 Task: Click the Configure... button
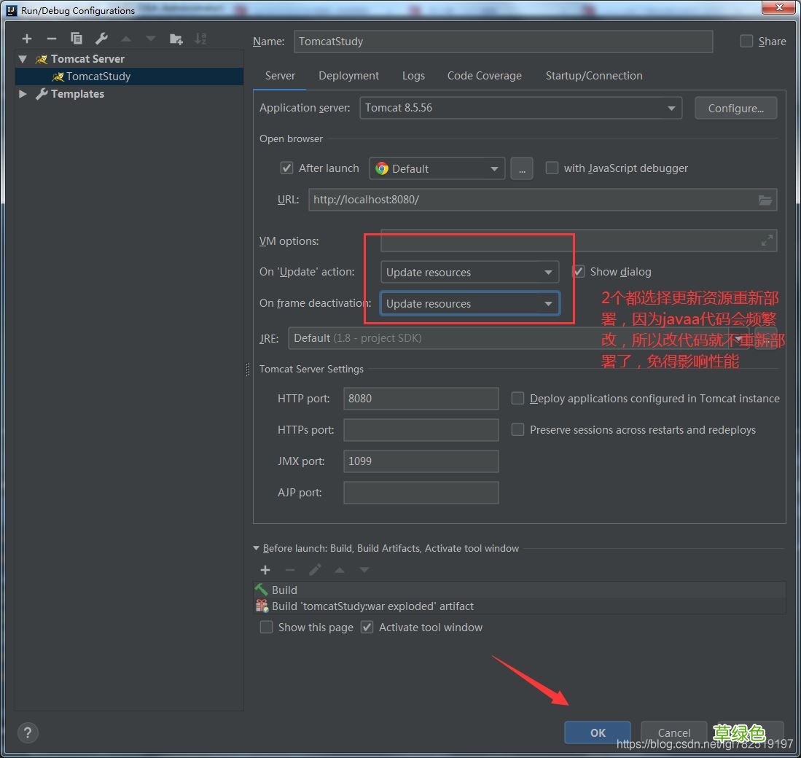(735, 108)
